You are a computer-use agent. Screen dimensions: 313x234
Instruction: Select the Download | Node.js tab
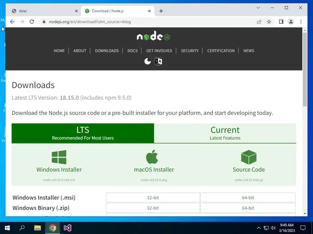pyautogui.click(x=118, y=11)
